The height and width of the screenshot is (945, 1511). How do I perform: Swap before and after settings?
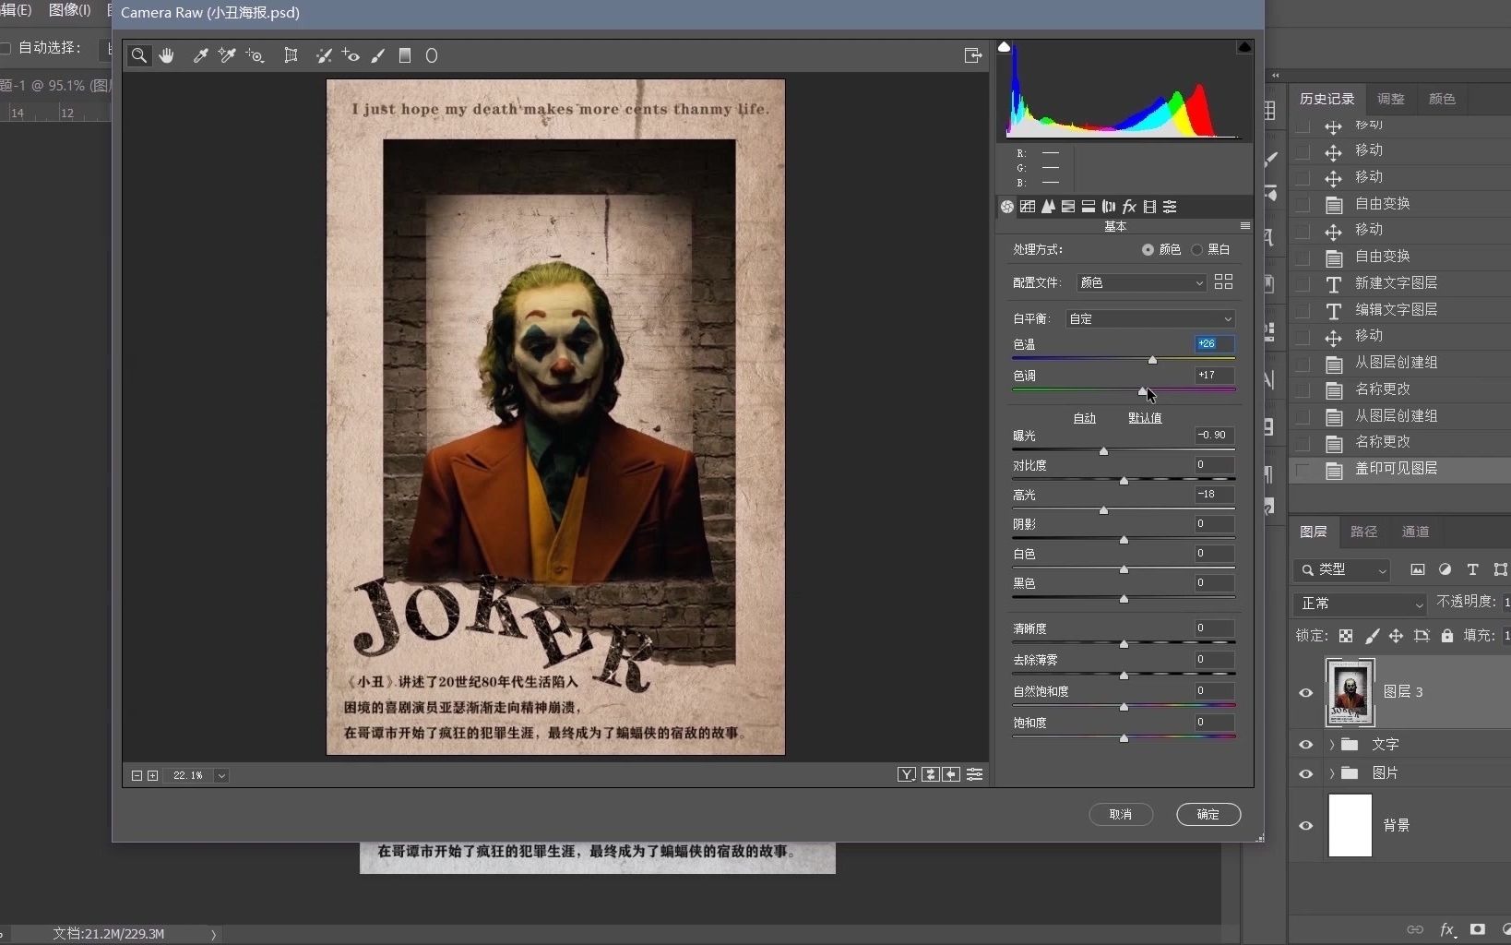[x=931, y=775]
